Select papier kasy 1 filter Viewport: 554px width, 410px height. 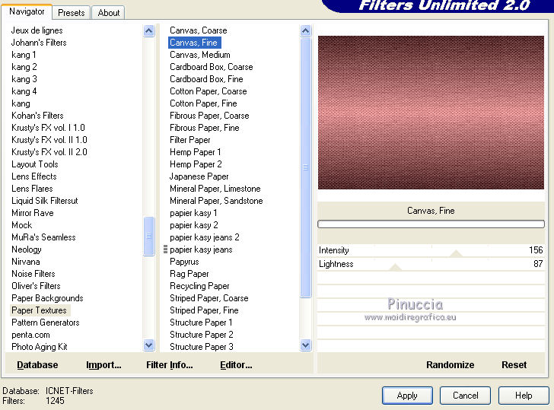click(x=193, y=213)
